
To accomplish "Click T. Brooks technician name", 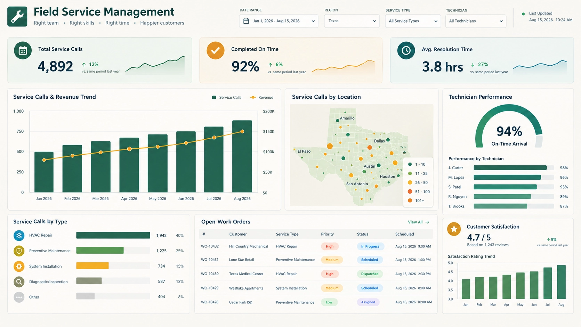I will (x=456, y=206).
